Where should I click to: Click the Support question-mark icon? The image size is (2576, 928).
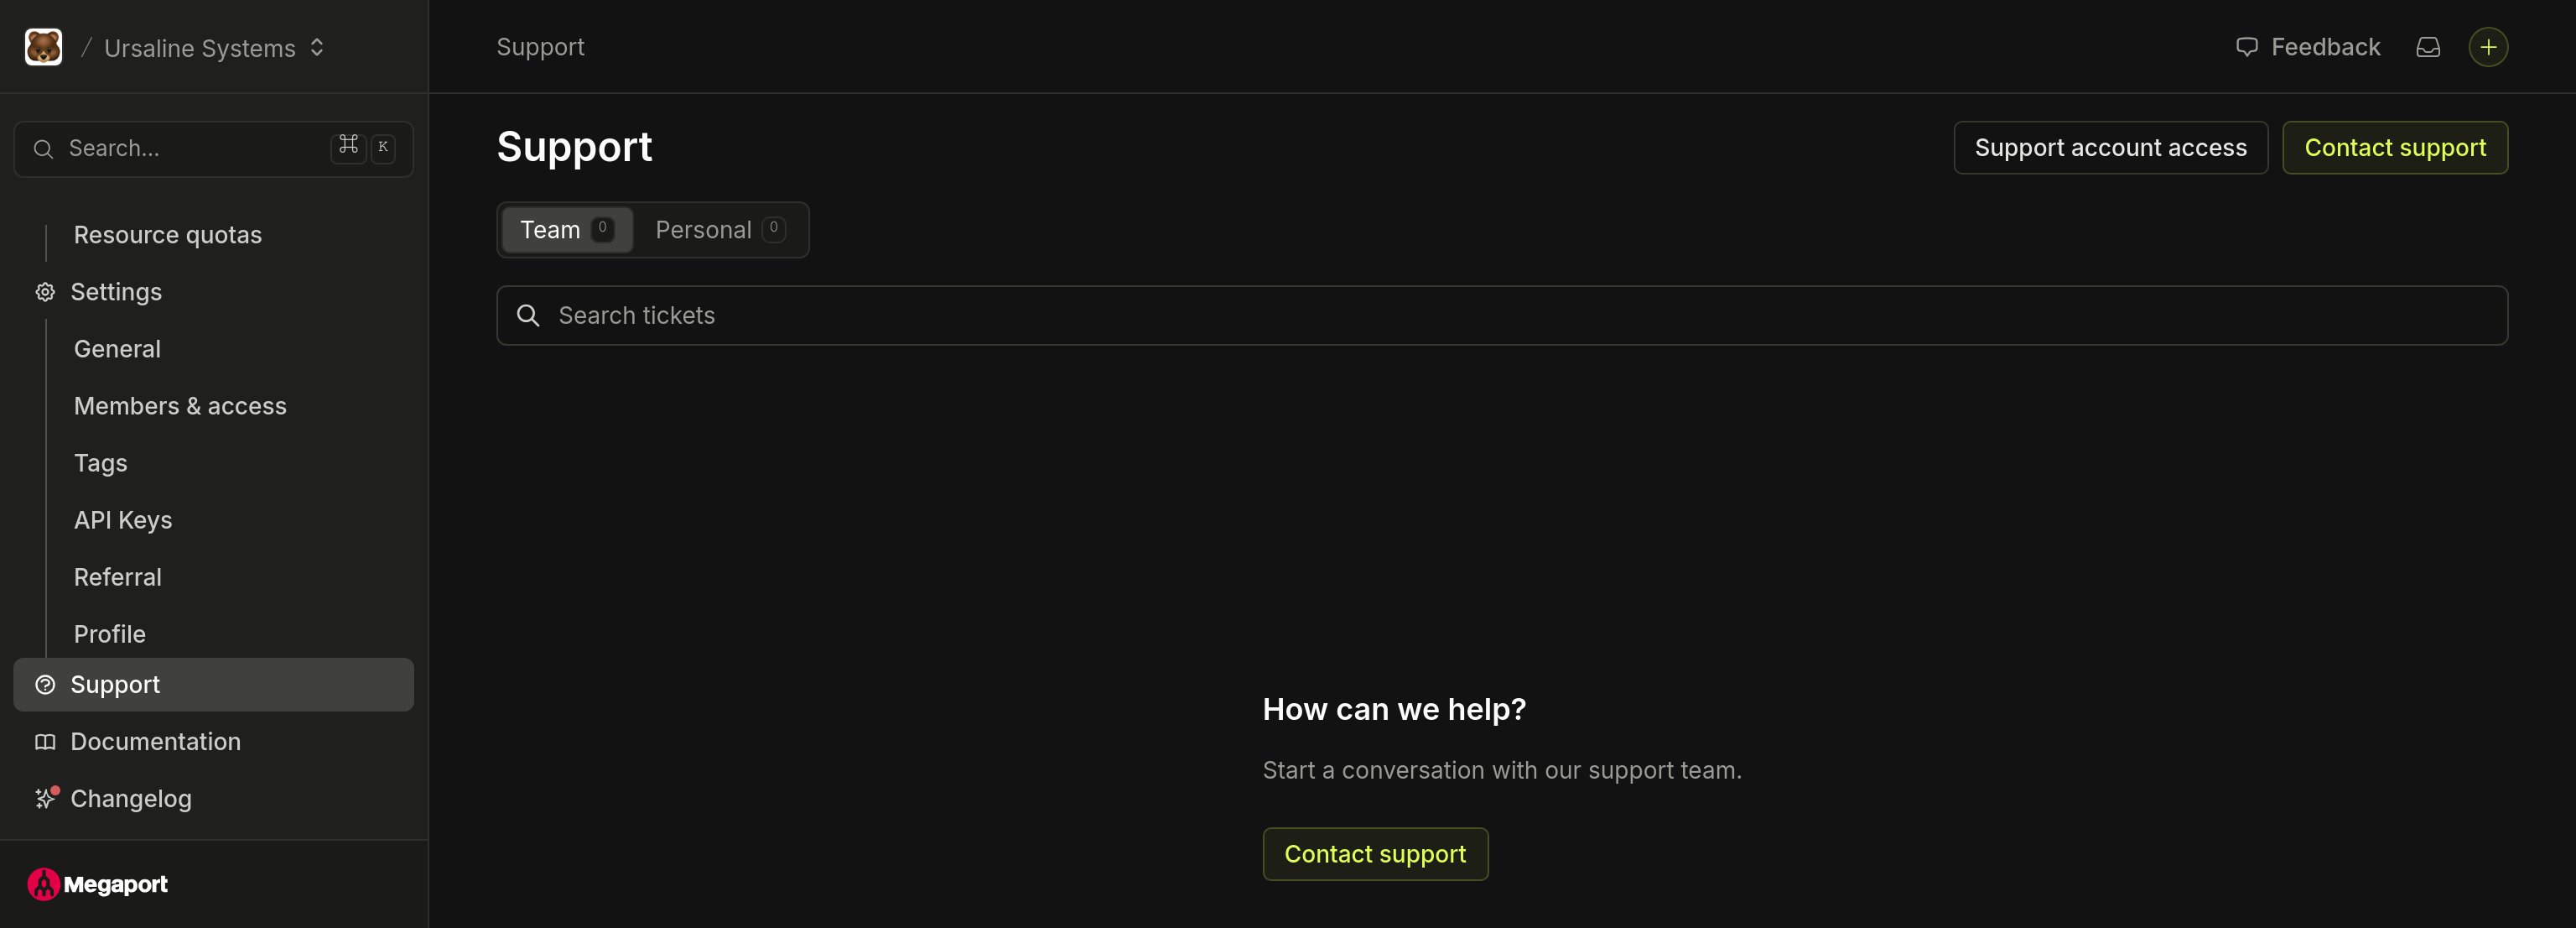[45, 685]
